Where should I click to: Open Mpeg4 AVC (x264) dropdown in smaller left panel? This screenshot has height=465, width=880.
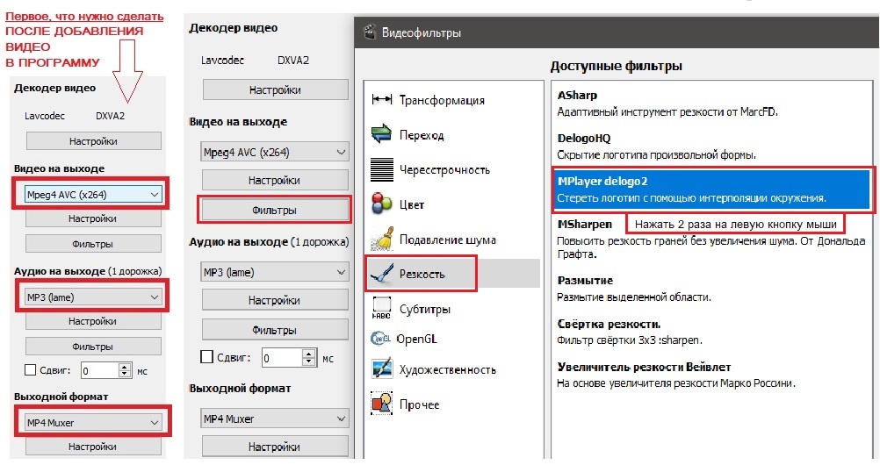93,195
